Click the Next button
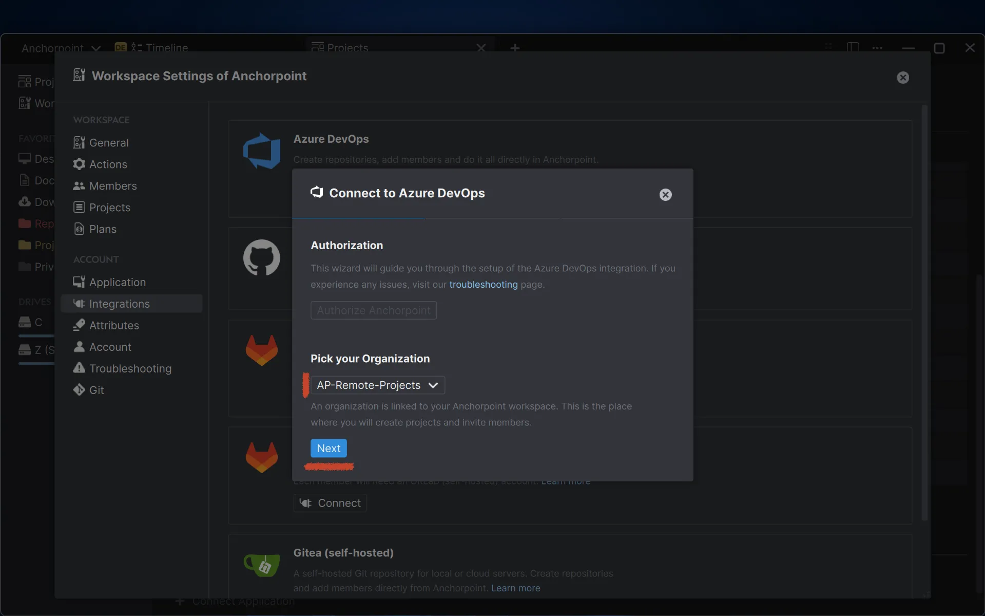Screen dimensions: 985x616 click(x=329, y=448)
